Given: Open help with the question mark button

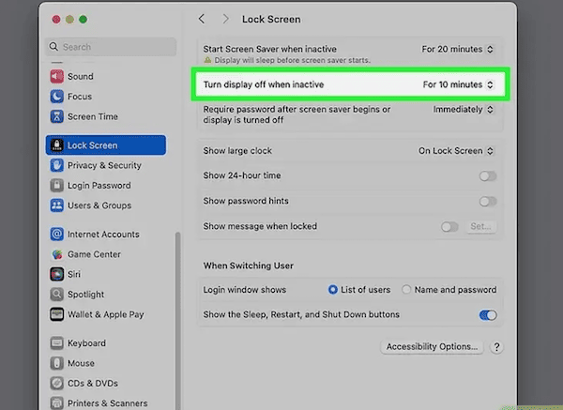Looking at the screenshot, I should pos(496,347).
